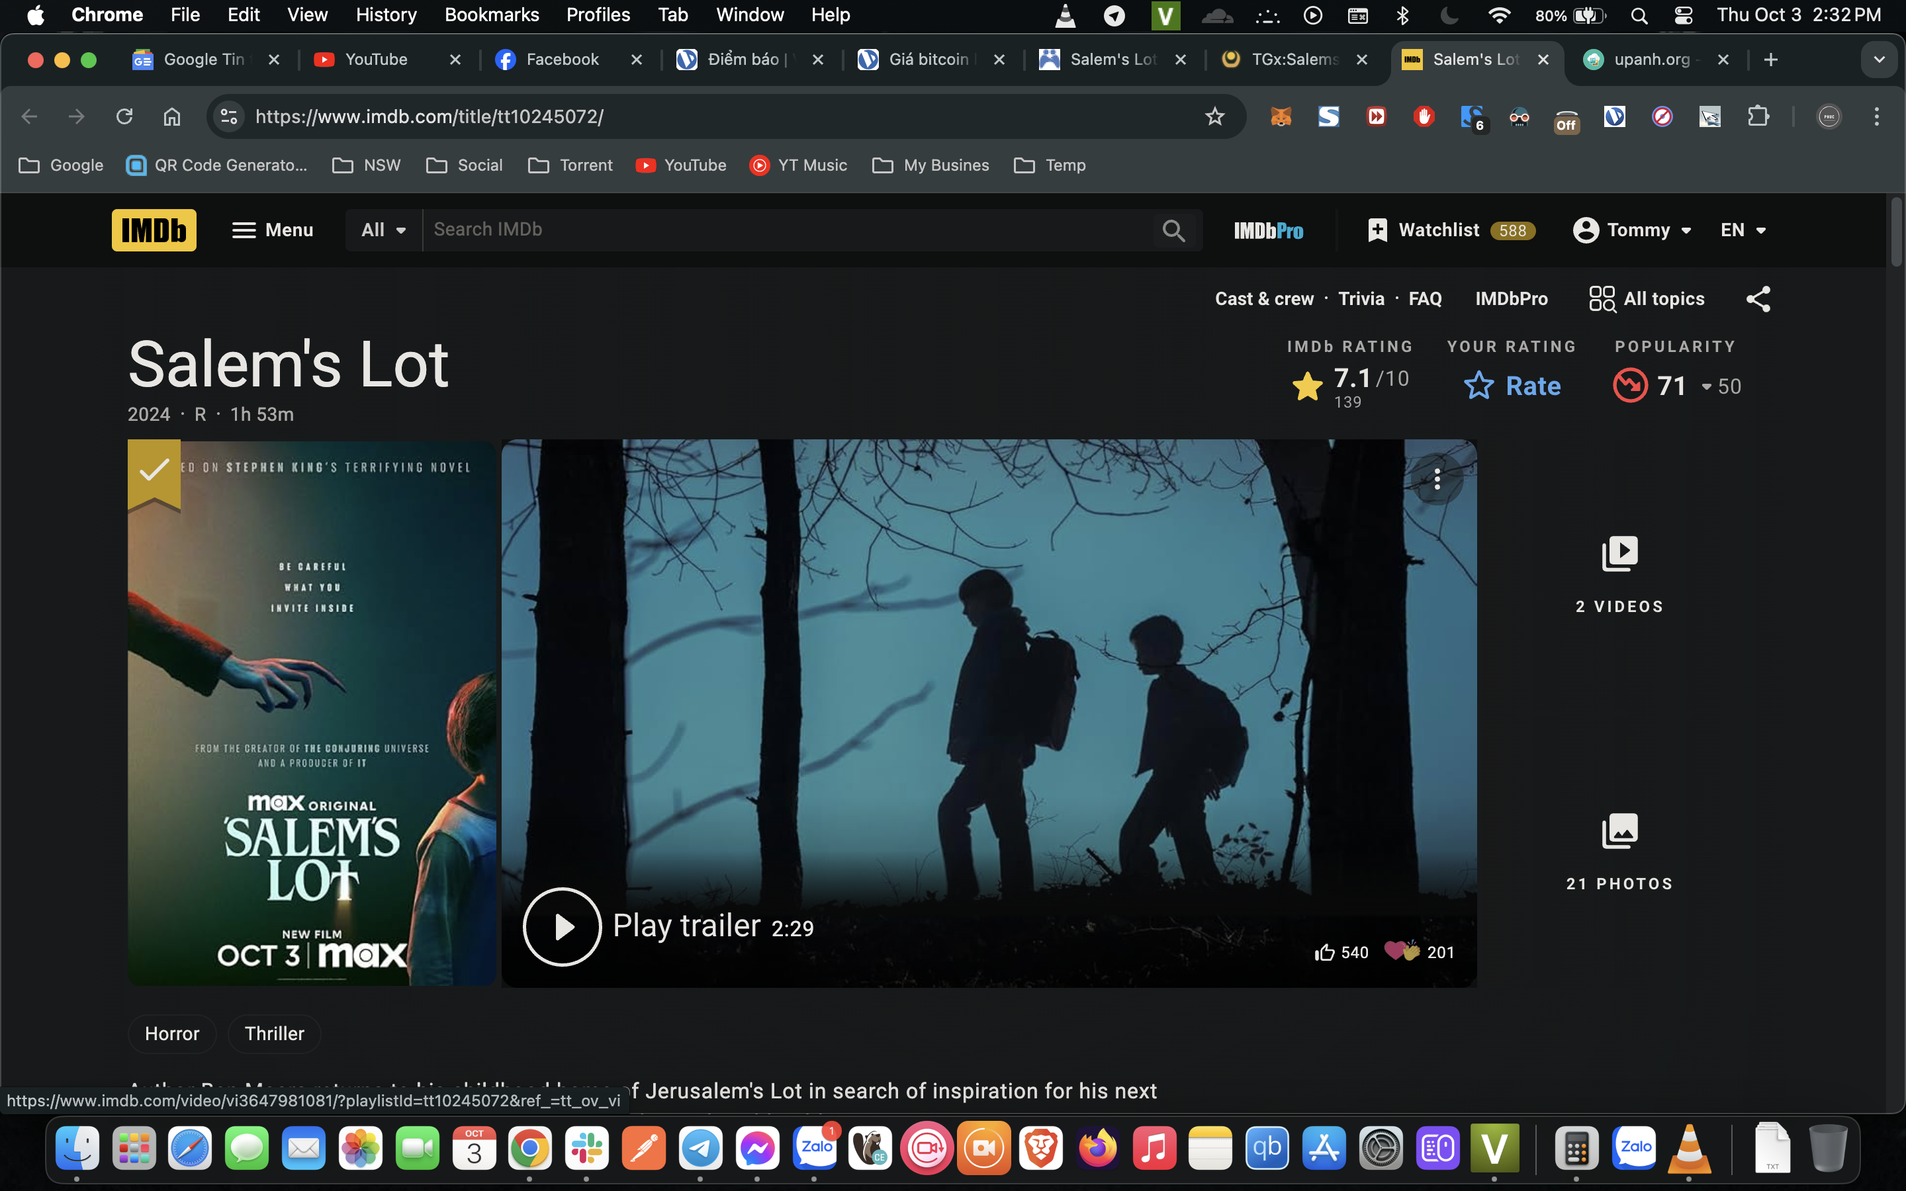Open Telegram from the Dock

point(700,1149)
